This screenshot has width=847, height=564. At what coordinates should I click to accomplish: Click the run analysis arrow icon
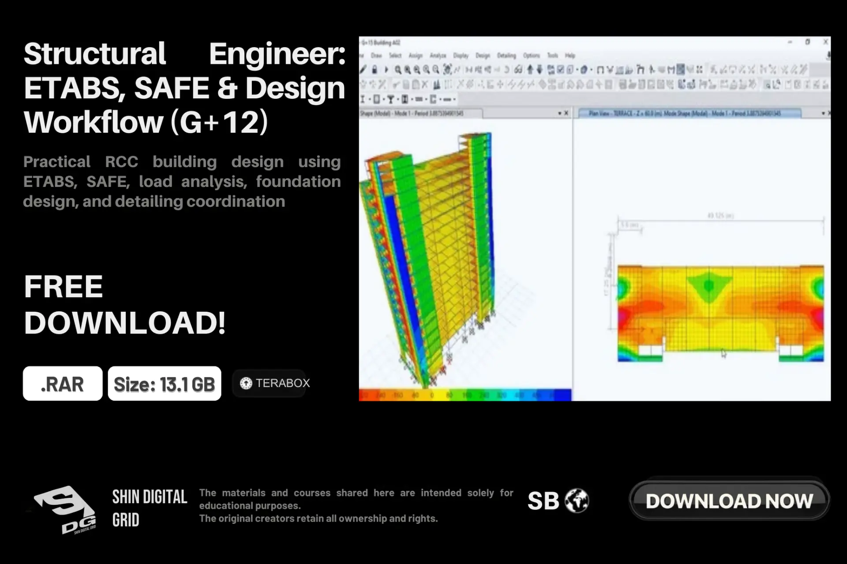[386, 70]
